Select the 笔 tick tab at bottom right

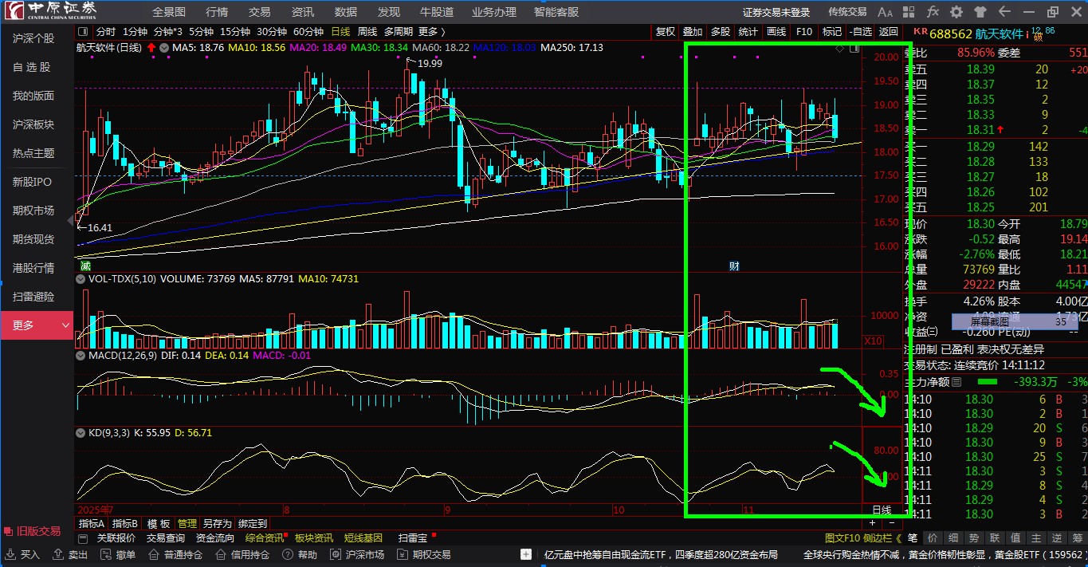coord(912,538)
